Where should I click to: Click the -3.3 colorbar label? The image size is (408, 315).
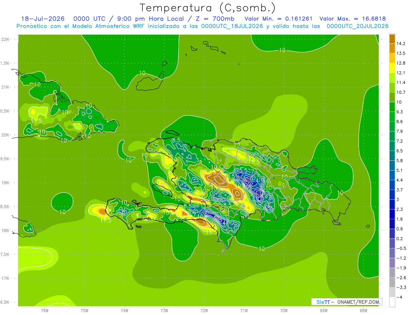click(402, 287)
